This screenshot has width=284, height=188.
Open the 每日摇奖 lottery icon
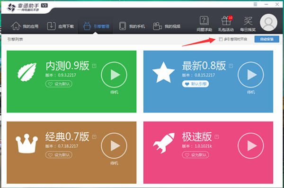point(248,24)
